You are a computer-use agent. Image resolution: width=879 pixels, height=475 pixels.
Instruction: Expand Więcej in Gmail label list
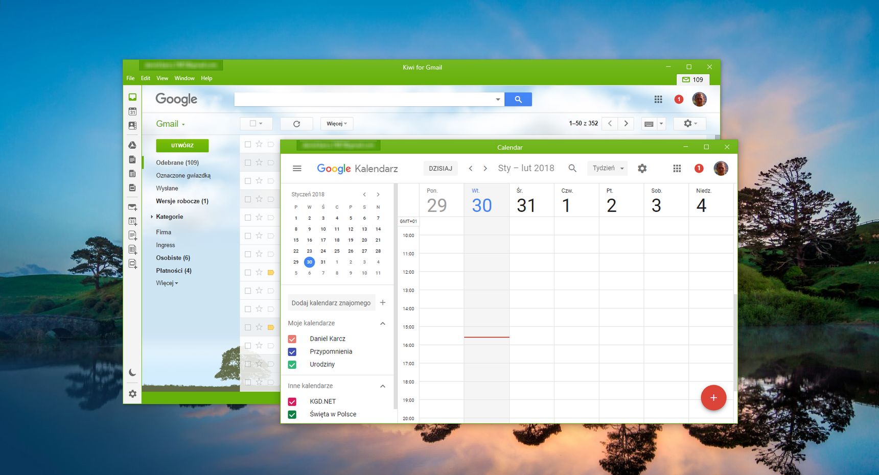[x=167, y=283]
